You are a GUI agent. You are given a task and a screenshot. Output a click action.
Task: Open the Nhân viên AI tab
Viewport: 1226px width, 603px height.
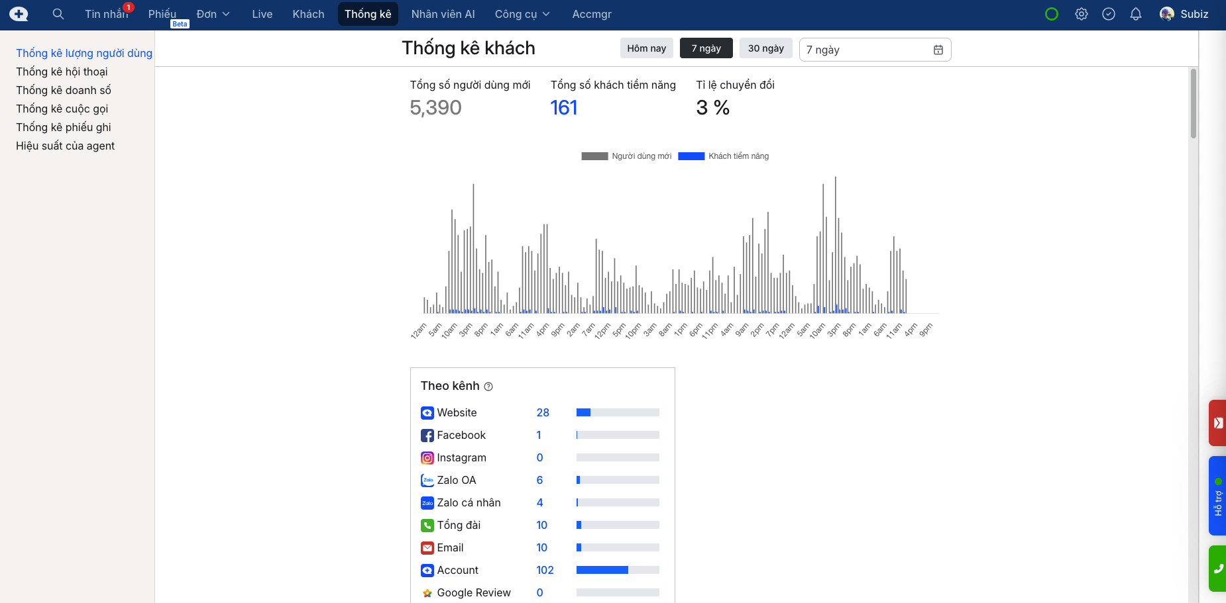443,14
